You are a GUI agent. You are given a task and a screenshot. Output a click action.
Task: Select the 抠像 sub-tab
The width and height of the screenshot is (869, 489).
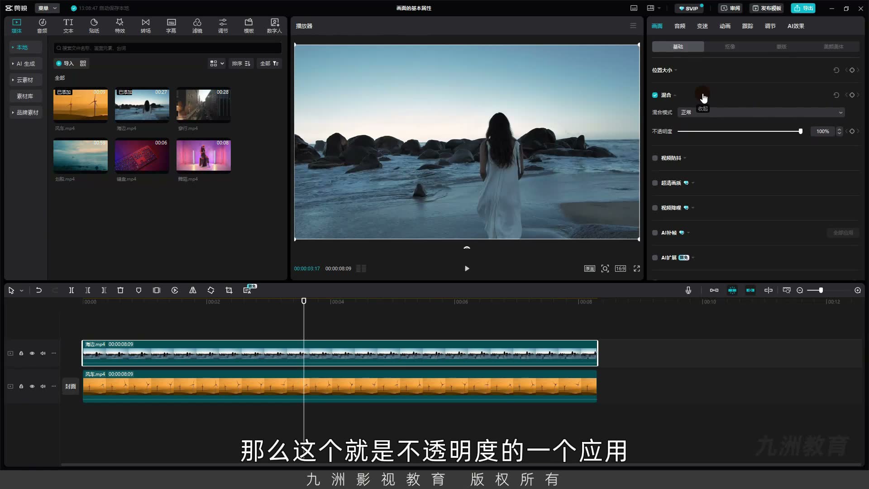[730, 47]
